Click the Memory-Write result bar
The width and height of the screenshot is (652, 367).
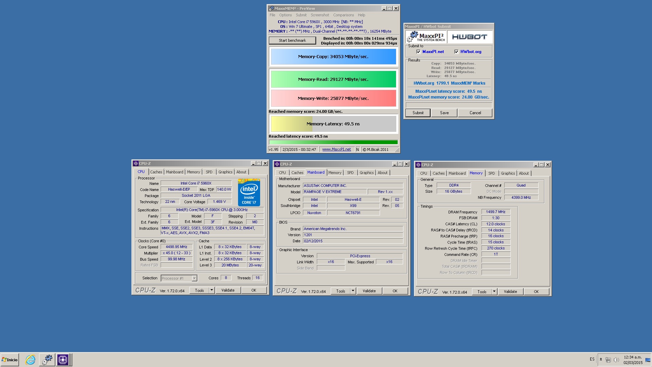click(333, 98)
